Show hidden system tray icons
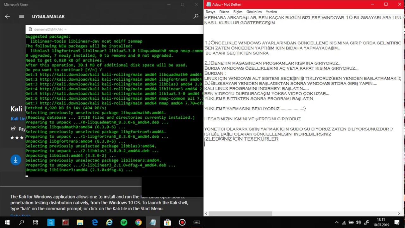 tap(337, 222)
